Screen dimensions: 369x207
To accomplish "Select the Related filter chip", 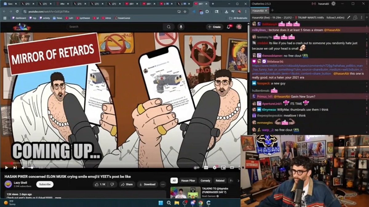I will [220, 181].
